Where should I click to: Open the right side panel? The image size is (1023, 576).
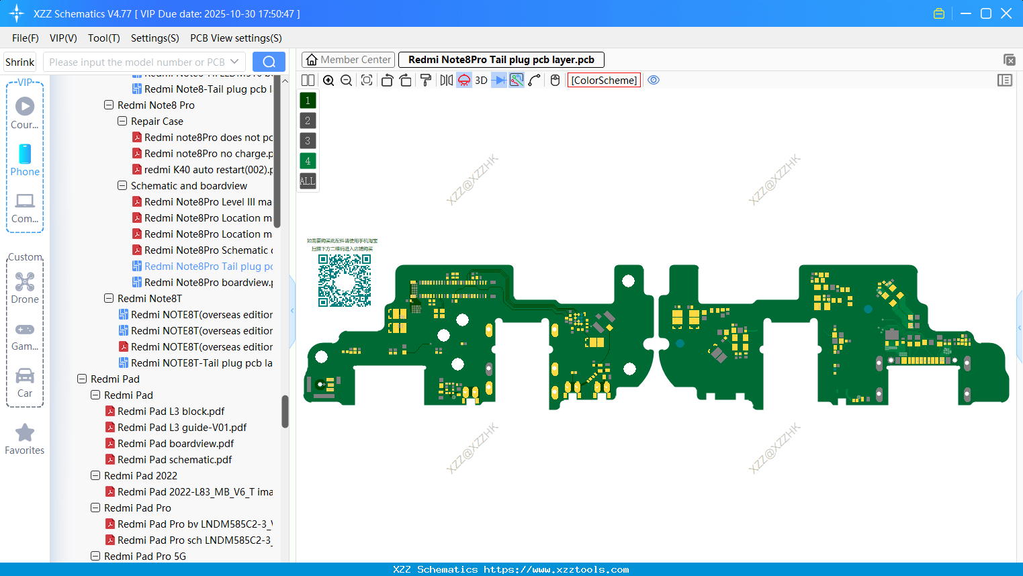[1005, 81]
